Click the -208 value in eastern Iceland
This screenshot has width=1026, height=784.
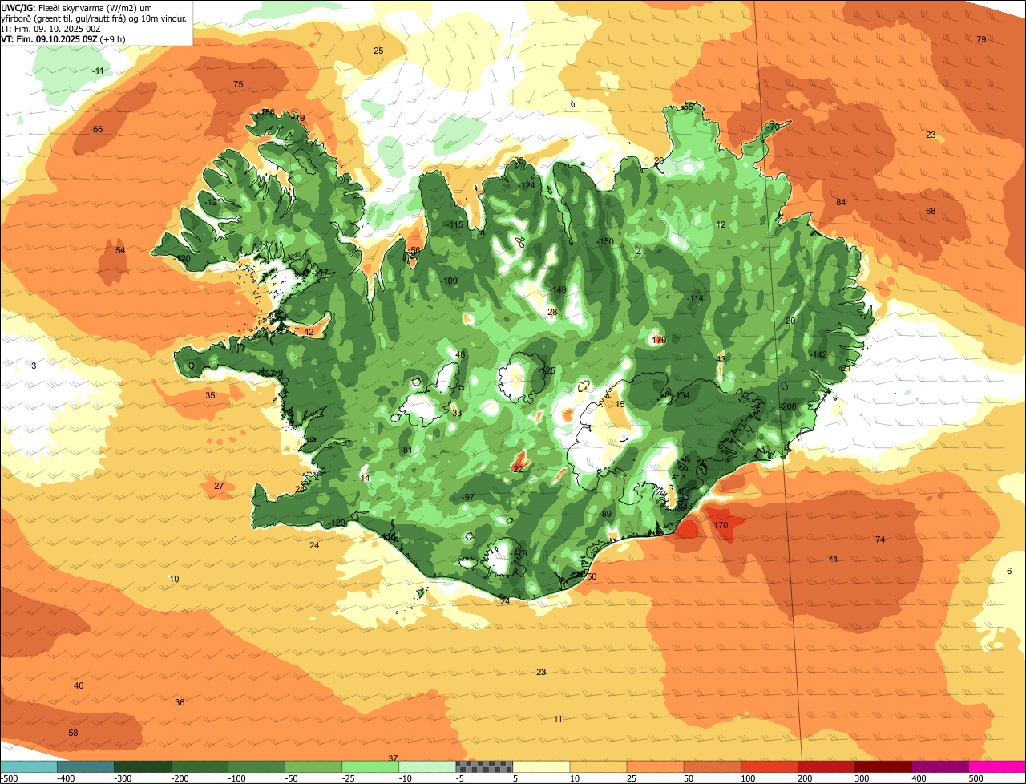point(789,407)
